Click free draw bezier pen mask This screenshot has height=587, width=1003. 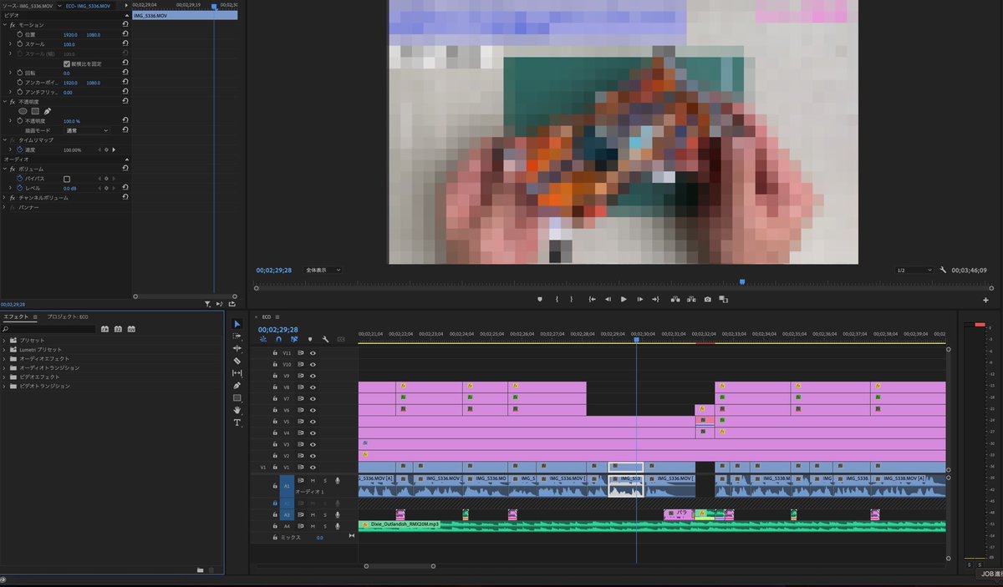pos(48,111)
